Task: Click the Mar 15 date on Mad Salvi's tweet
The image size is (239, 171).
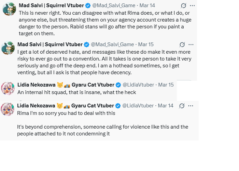Action: pos(146,44)
